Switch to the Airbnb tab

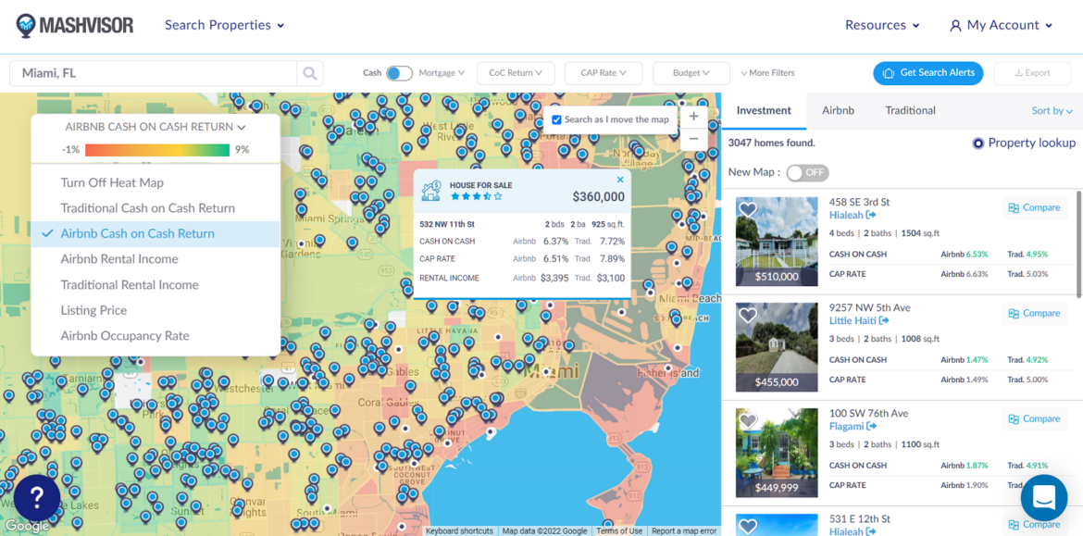838,109
